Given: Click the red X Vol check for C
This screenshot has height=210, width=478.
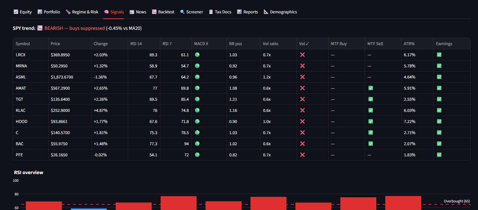Looking at the screenshot, I should pyautogui.click(x=302, y=132).
